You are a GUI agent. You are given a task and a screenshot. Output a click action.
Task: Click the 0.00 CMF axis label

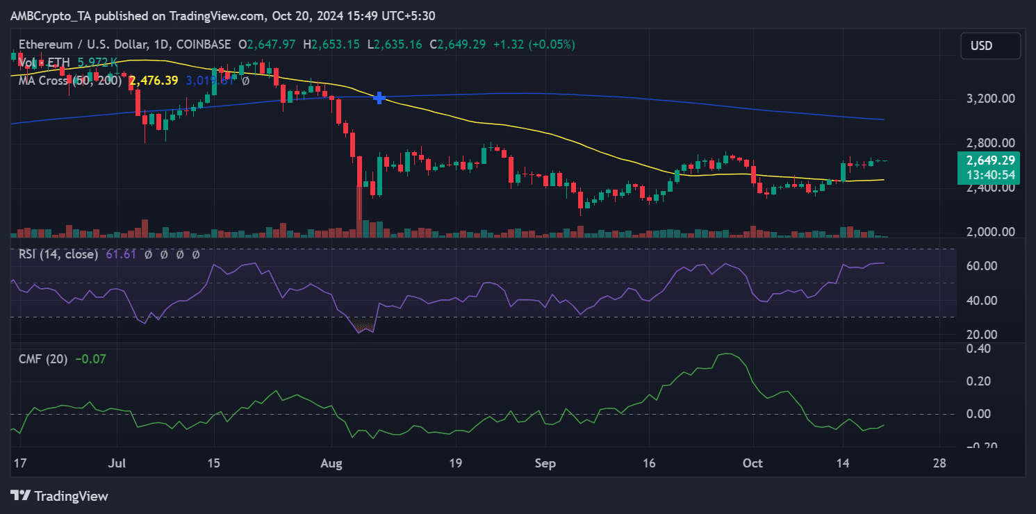[979, 414]
